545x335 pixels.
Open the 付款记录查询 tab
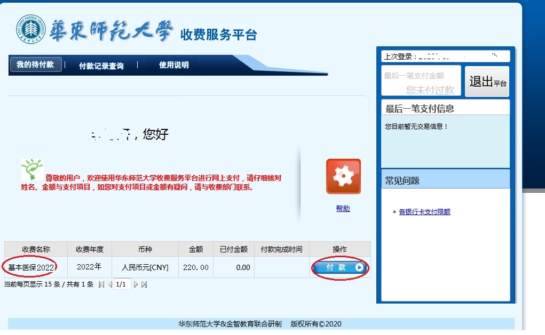[x=101, y=66]
